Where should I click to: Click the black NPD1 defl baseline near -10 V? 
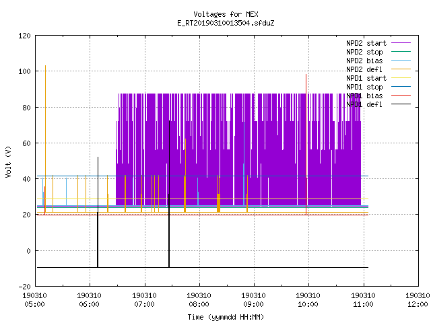coord(203,267)
